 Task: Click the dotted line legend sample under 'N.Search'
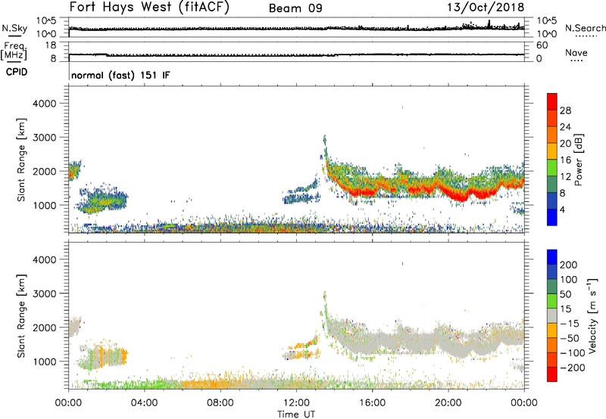click(x=586, y=36)
